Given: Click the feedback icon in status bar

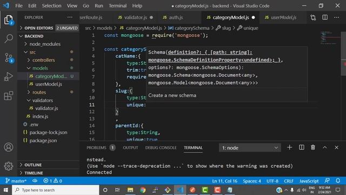Looking at the screenshot, I should point(327,181).
